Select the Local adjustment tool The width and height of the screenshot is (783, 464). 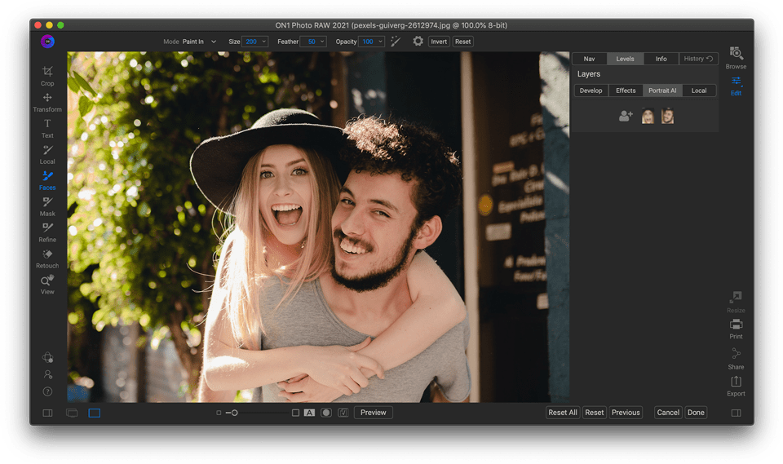click(47, 154)
